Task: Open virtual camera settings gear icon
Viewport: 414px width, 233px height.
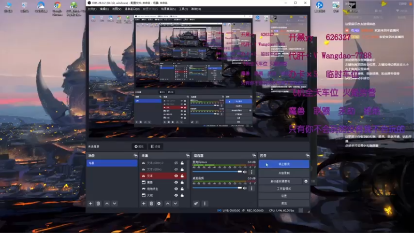Action: point(306,181)
